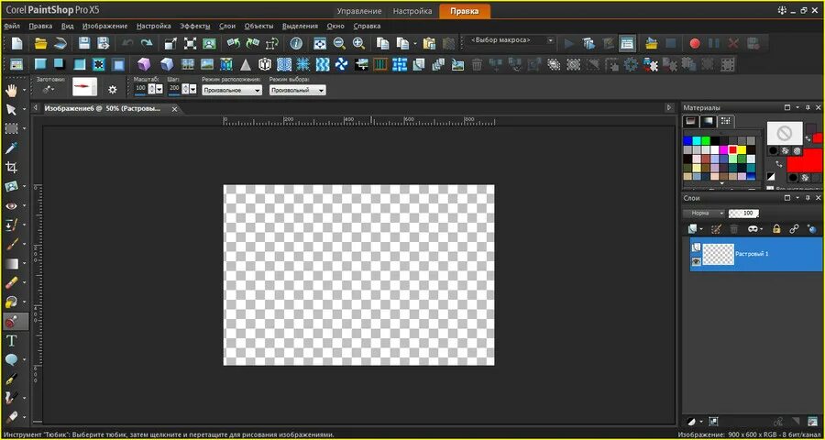
Task: Click the purple cube effect icon
Action: (144, 64)
